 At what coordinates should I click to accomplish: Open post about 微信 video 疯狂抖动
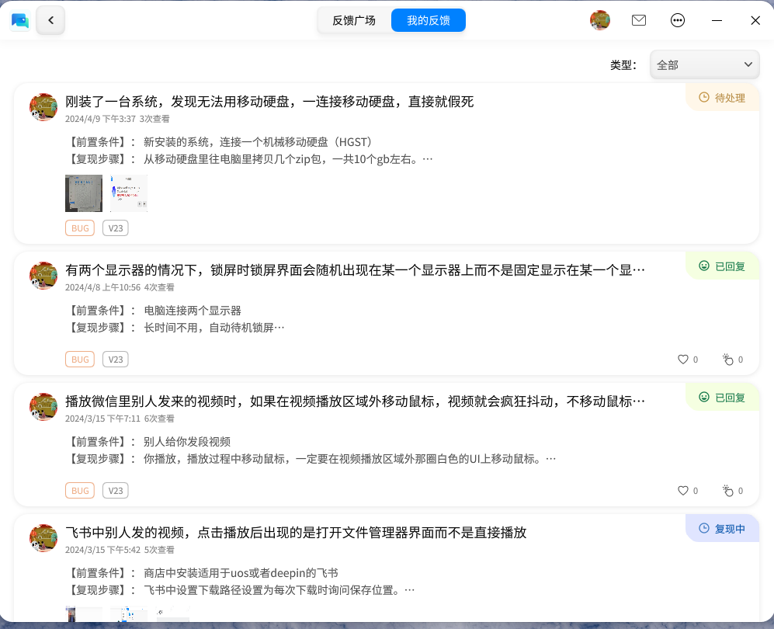tap(355, 401)
